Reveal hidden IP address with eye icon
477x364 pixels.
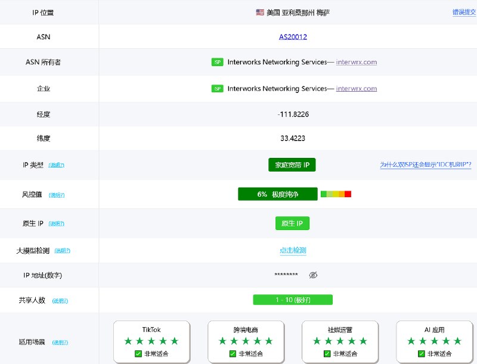(x=313, y=275)
